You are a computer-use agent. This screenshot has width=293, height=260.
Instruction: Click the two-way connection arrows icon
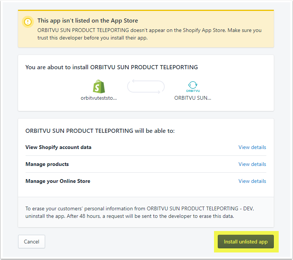coord(146,87)
